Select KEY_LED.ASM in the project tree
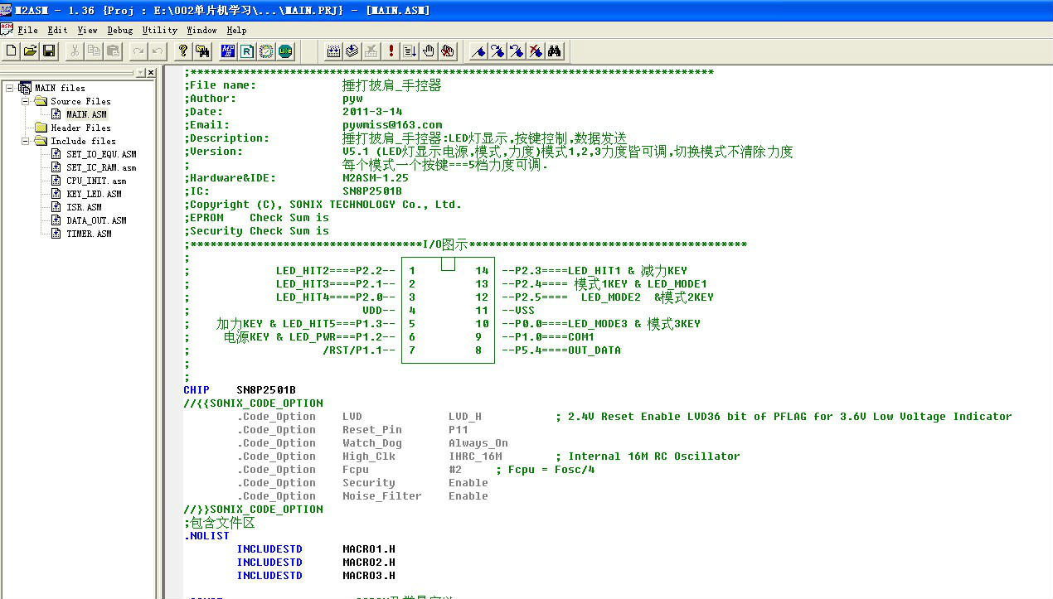 [x=94, y=194]
